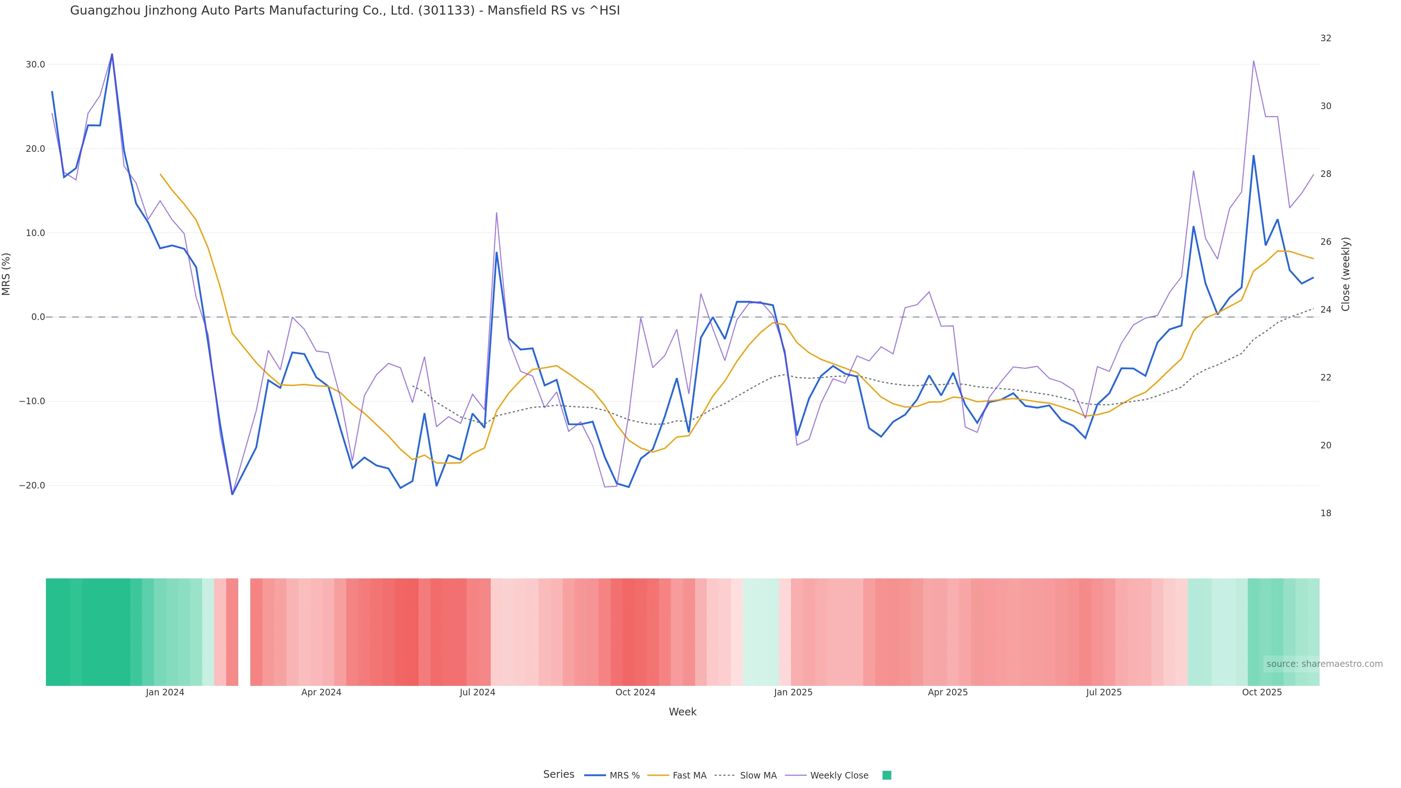Click the dotted Slow MA legend line icon
This screenshot has width=1401, height=788.
725,776
